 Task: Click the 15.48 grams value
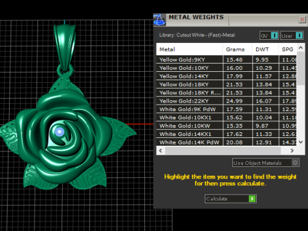234,60
